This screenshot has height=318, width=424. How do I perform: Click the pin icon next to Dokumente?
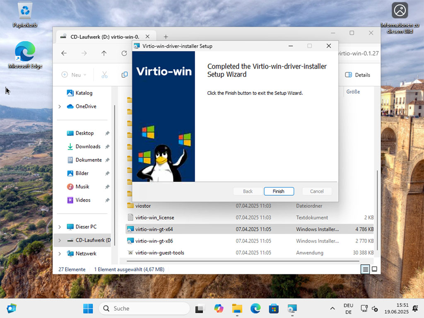click(x=107, y=160)
